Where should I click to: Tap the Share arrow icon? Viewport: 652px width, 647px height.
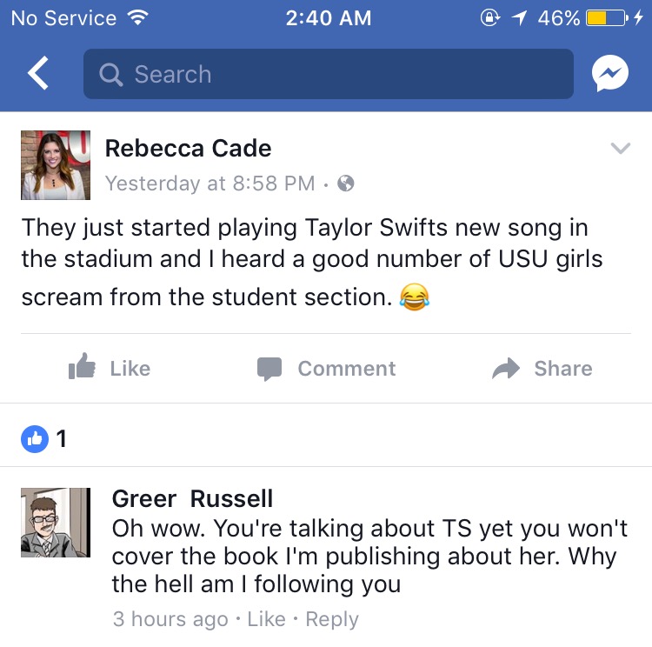click(506, 368)
